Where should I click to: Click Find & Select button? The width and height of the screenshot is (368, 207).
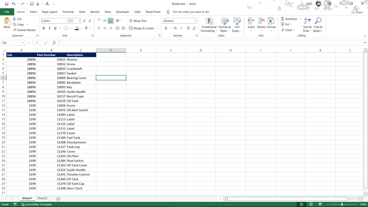tap(318, 25)
